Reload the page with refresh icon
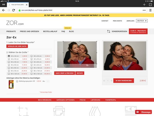The width and height of the screenshot is (154, 116). (14, 10)
